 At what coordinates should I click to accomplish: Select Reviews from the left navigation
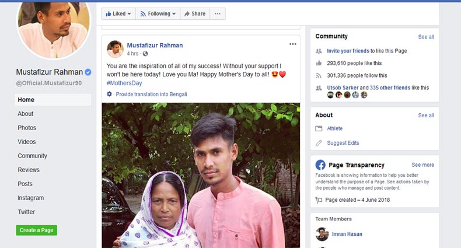pyautogui.click(x=29, y=170)
